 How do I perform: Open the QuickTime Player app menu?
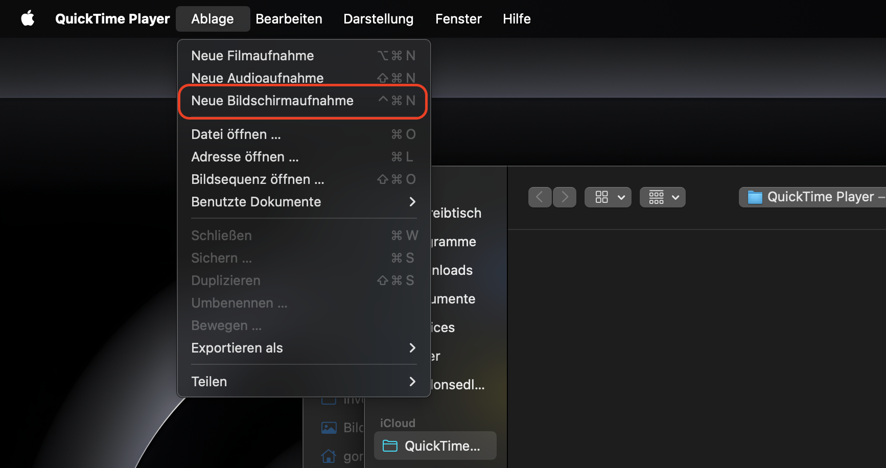112,19
